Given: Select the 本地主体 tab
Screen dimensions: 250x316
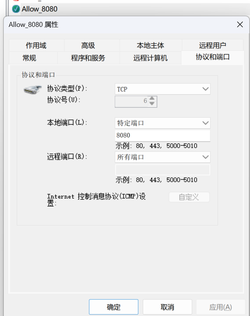Looking at the screenshot, I should pyautogui.click(x=150, y=46).
